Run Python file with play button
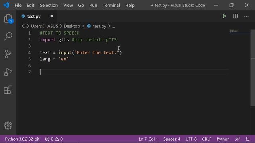 click(x=224, y=16)
